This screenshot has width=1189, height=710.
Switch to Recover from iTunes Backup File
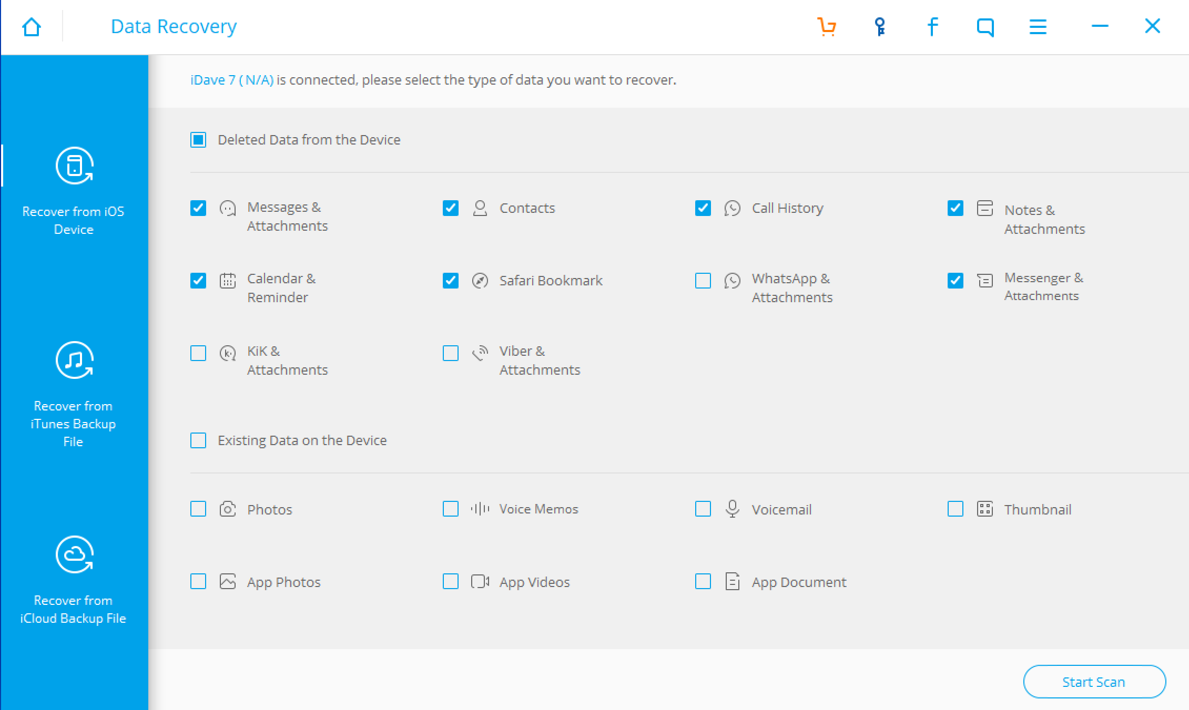point(74,361)
